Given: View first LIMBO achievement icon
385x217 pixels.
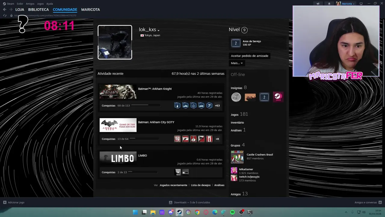Looking at the screenshot, I should click(178, 172).
